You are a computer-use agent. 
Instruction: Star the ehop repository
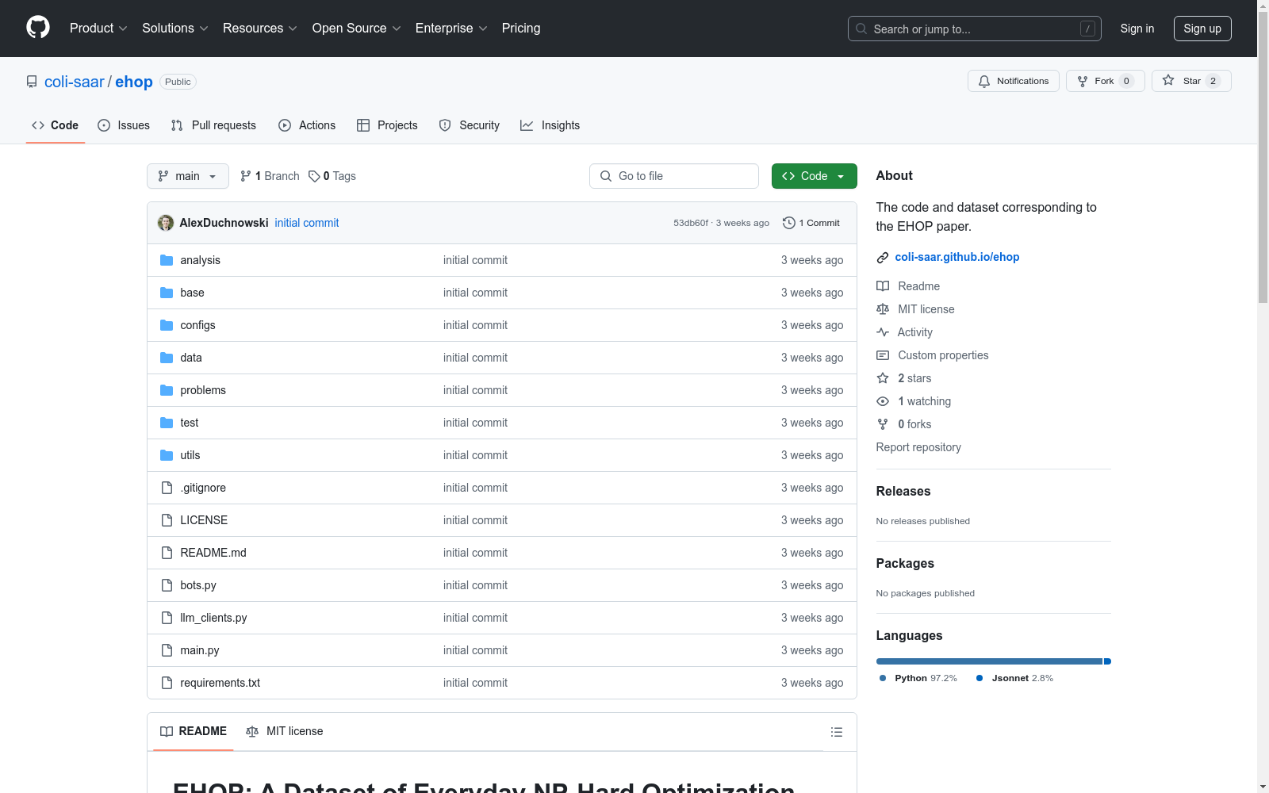pyautogui.click(x=1190, y=81)
